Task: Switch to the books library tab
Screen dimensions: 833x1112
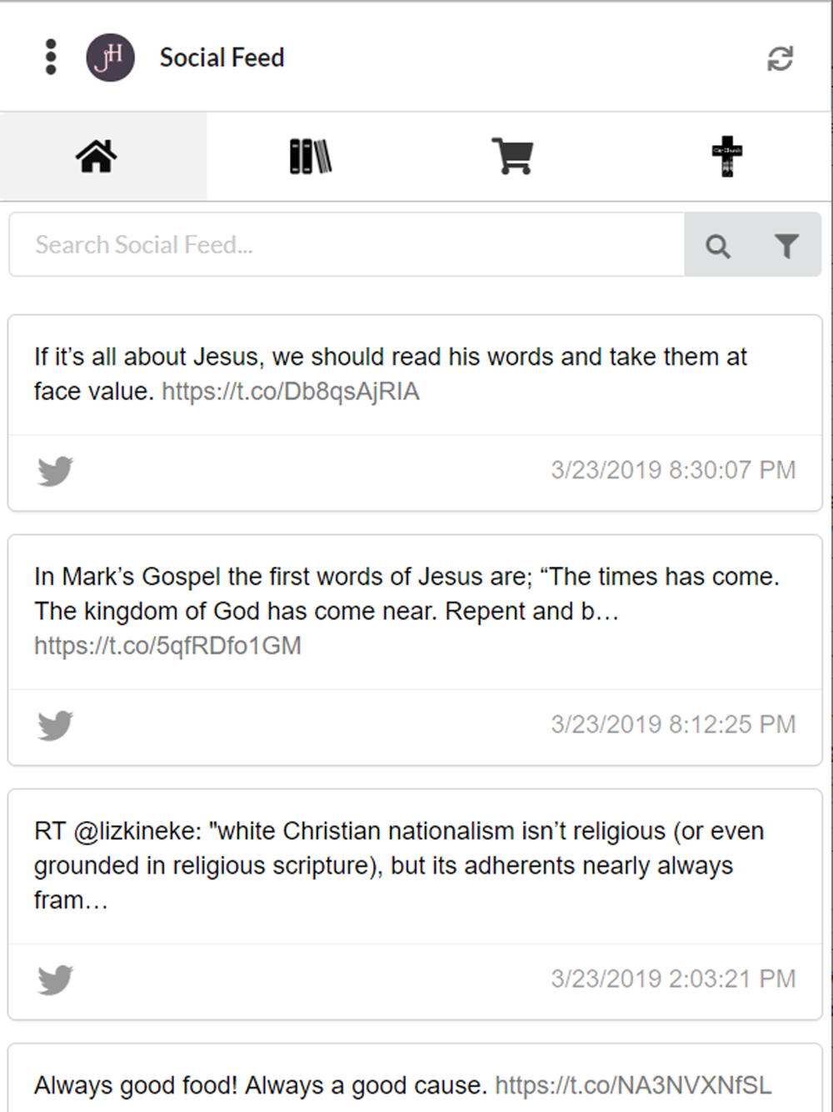Action: click(311, 156)
